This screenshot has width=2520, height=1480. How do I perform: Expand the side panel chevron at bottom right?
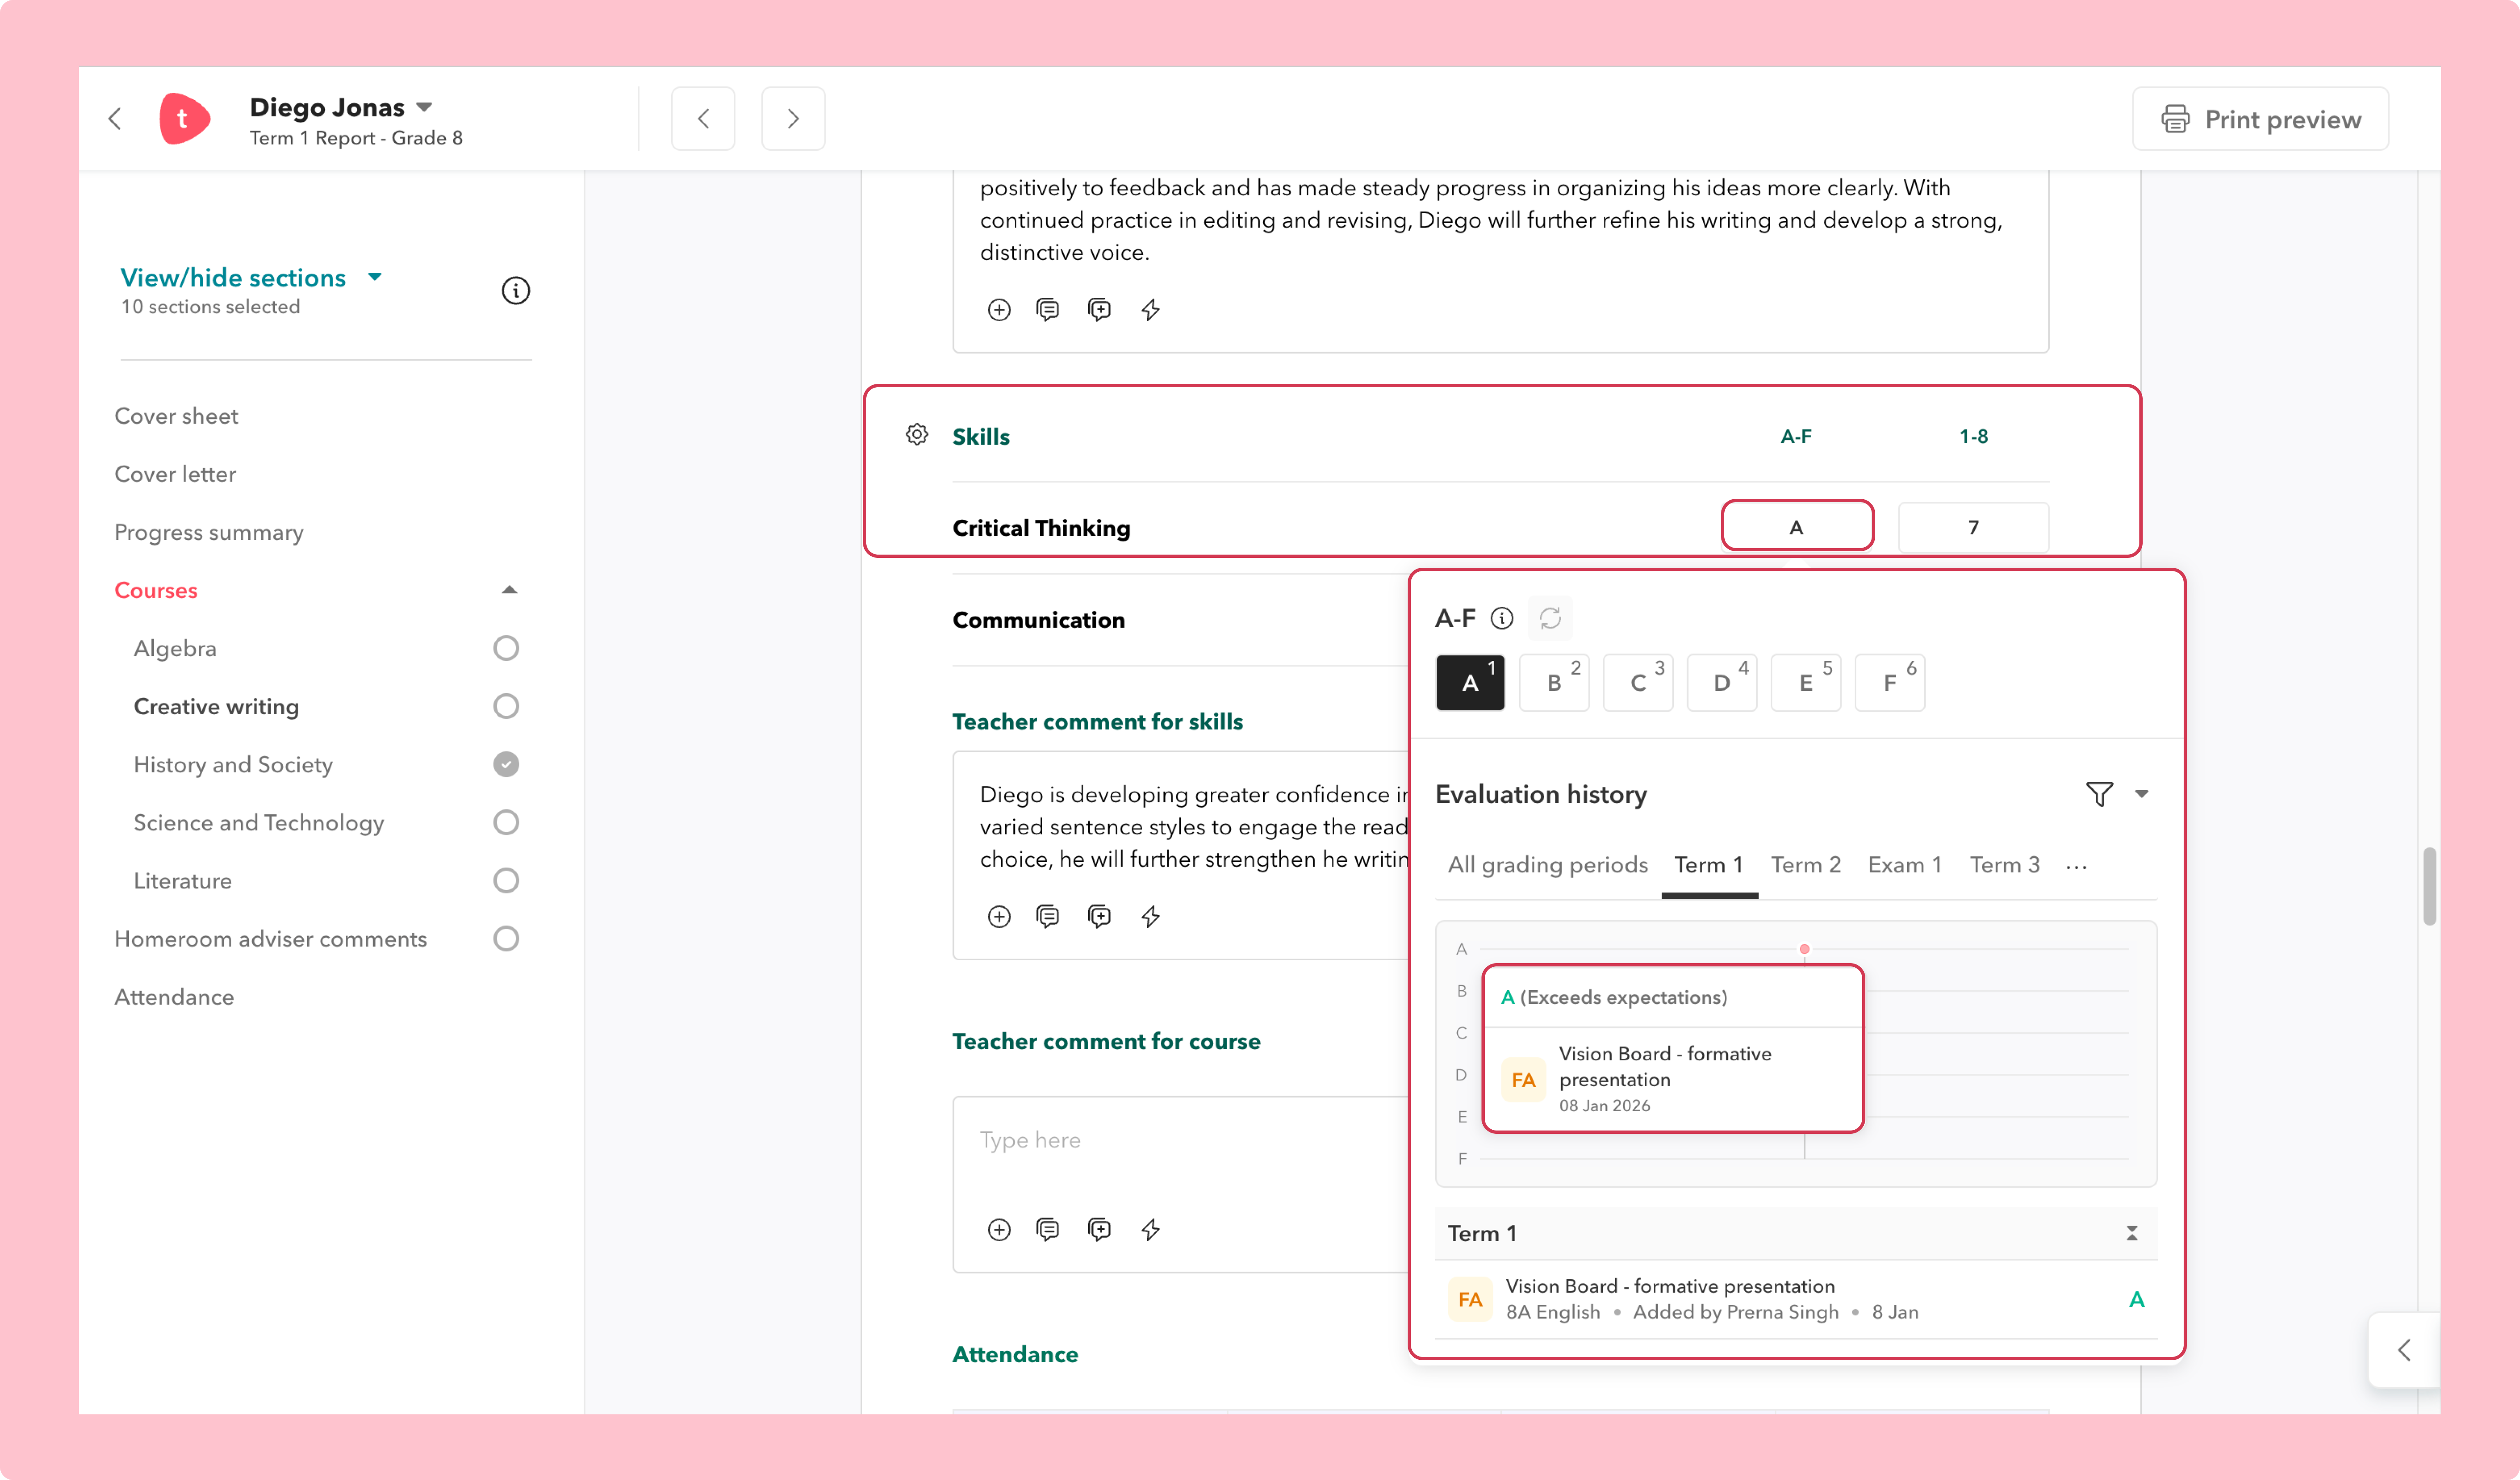tap(2404, 1350)
